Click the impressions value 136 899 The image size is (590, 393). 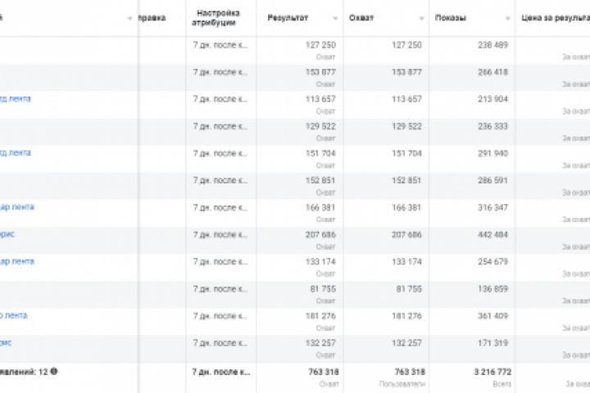(x=492, y=288)
